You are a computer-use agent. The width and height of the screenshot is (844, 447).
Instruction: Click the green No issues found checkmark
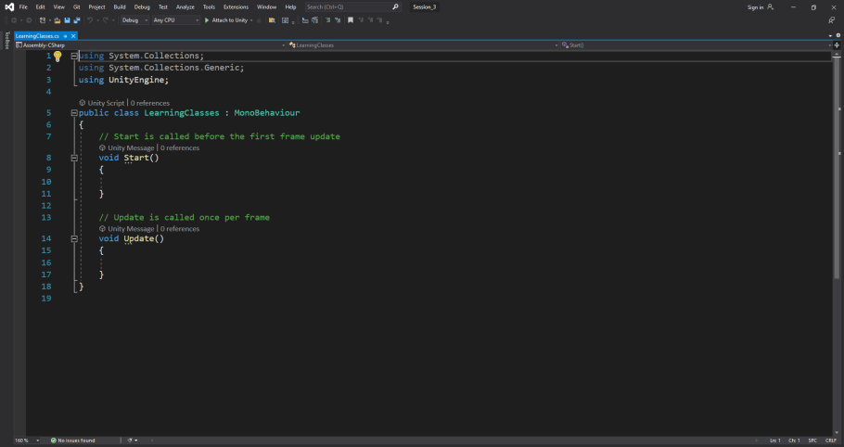click(x=53, y=441)
